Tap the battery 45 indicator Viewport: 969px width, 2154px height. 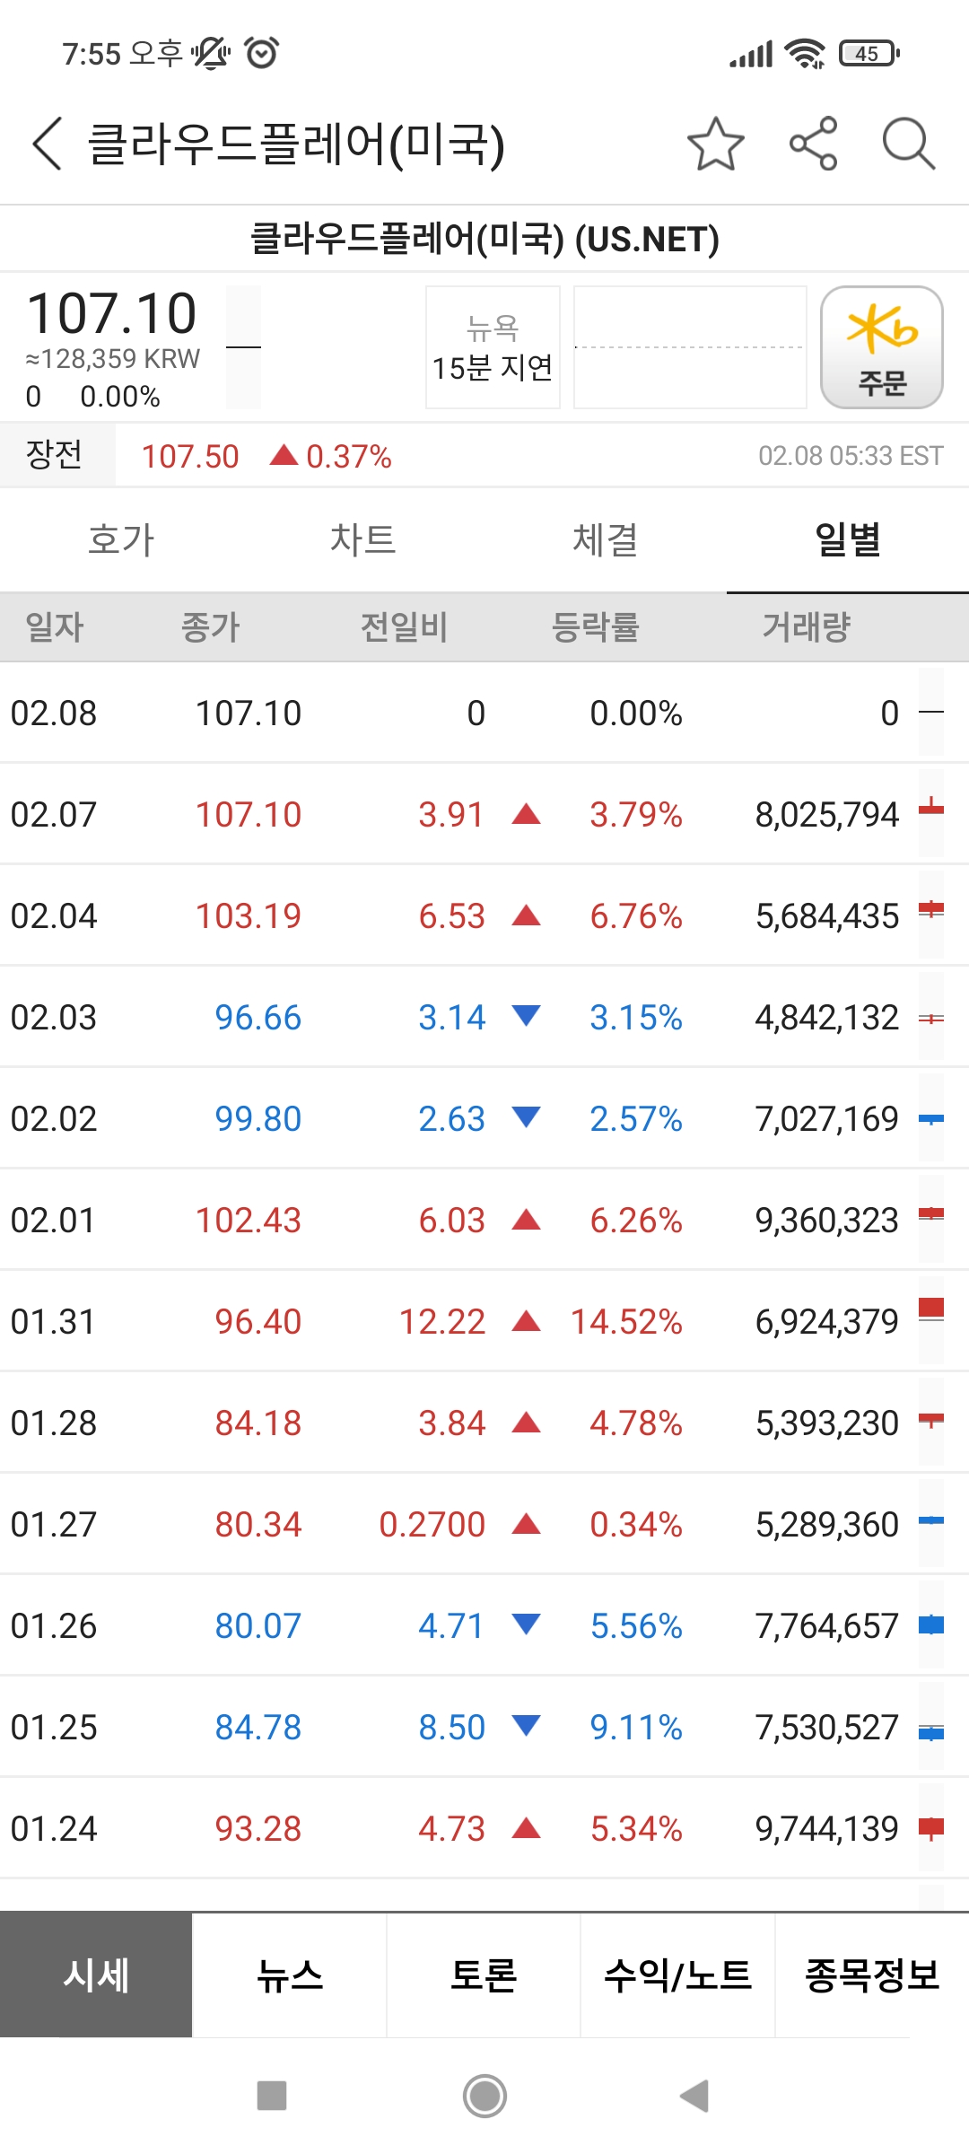[869, 54]
